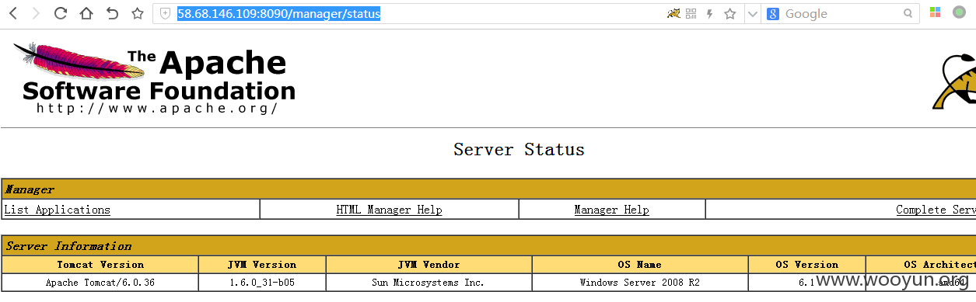Click the Sun Microsystems Inc. cell
Viewport: 976px width, 302px height.
[429, 283]
